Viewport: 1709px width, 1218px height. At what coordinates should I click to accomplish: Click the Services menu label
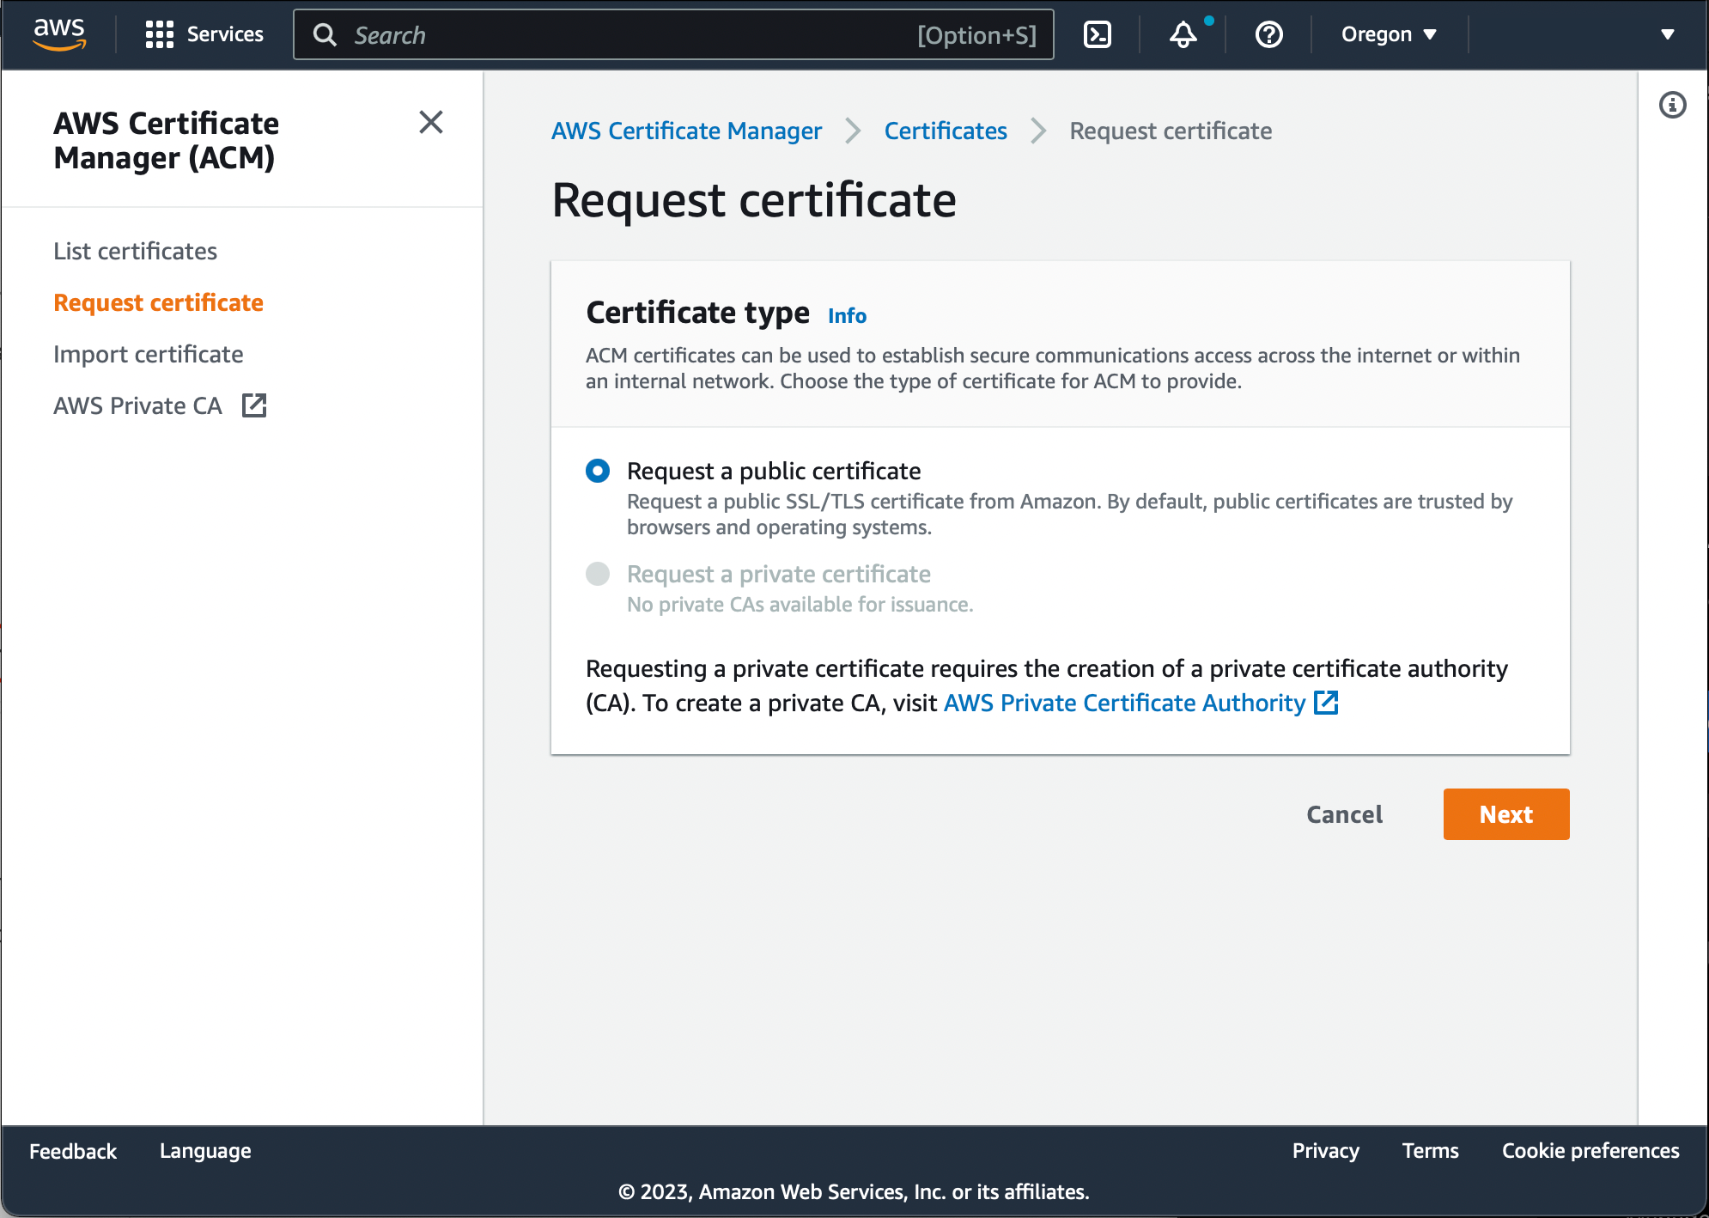225,34
